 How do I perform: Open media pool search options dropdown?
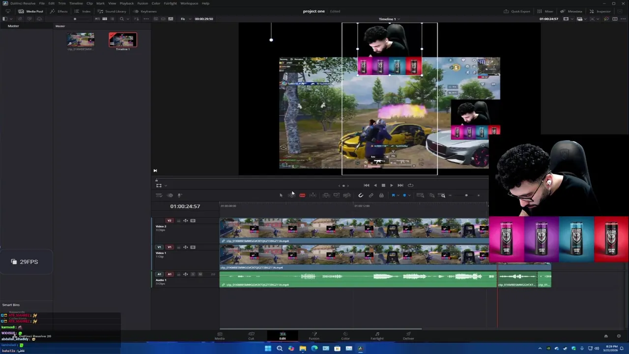tap(128, 19)
